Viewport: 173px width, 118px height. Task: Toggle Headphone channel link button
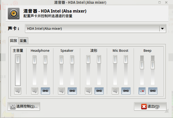45,91
